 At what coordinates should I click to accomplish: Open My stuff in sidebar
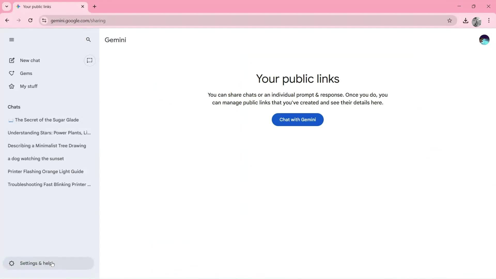pyautogui.click(x=28, y=86)
